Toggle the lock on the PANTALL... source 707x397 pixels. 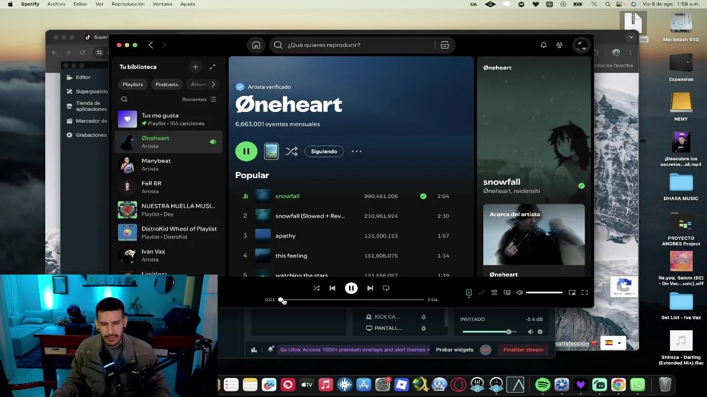(424, 328)
